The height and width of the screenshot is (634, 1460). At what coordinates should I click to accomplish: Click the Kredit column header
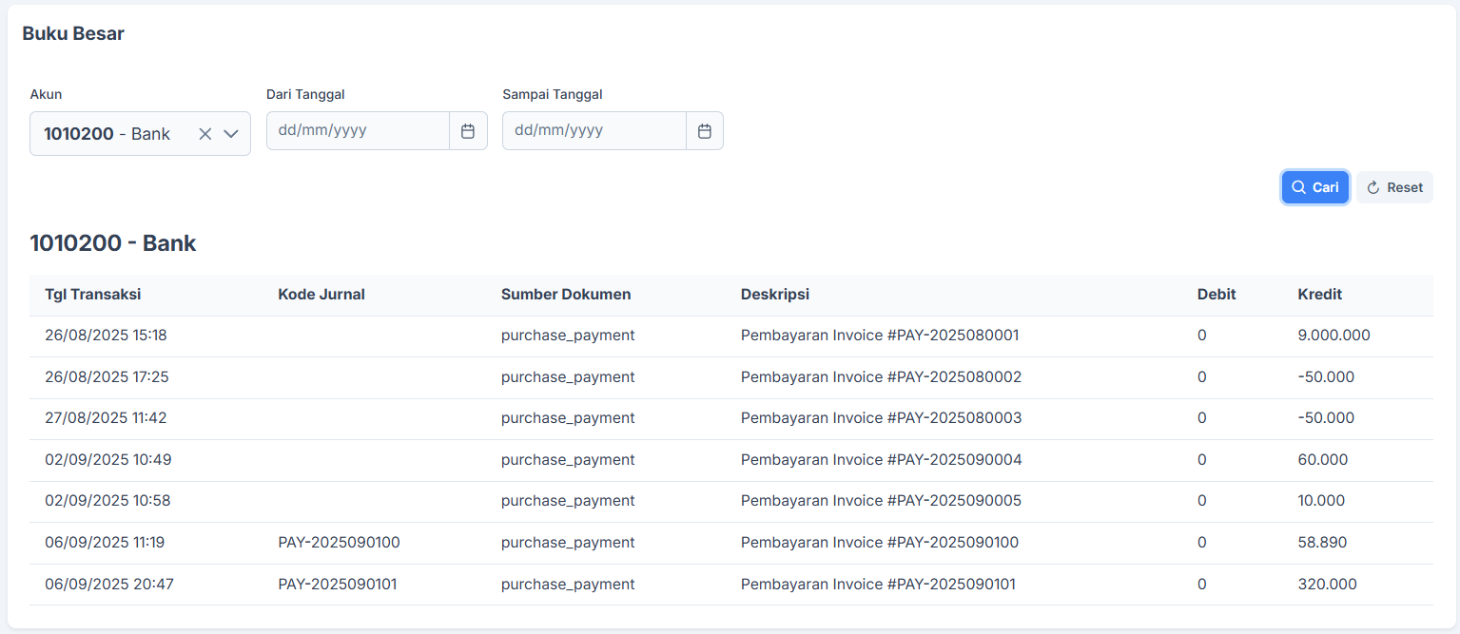pos(1320,295)
